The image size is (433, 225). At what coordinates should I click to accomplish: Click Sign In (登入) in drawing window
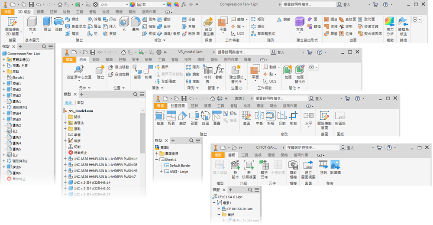pyautogui.click(x=316, y=98)
